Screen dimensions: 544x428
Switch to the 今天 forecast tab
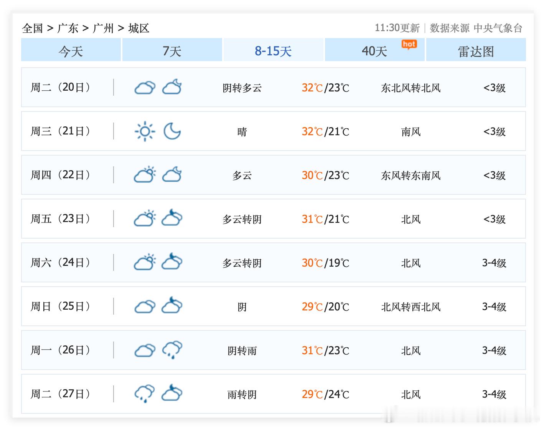(x=71, y=50)
